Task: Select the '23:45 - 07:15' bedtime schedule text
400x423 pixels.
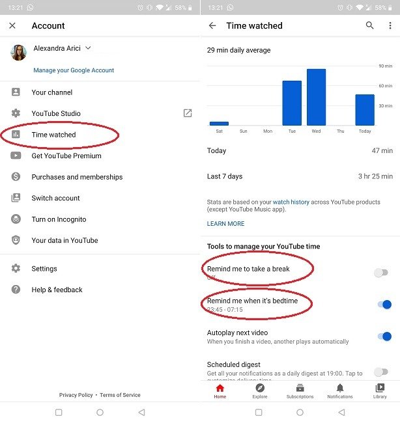Action: click(225, 309)
